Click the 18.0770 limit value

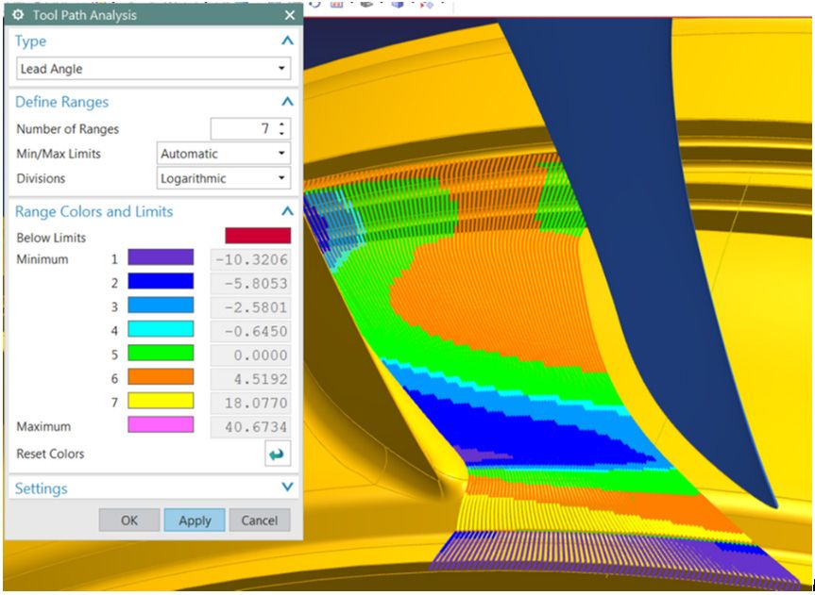250,403
